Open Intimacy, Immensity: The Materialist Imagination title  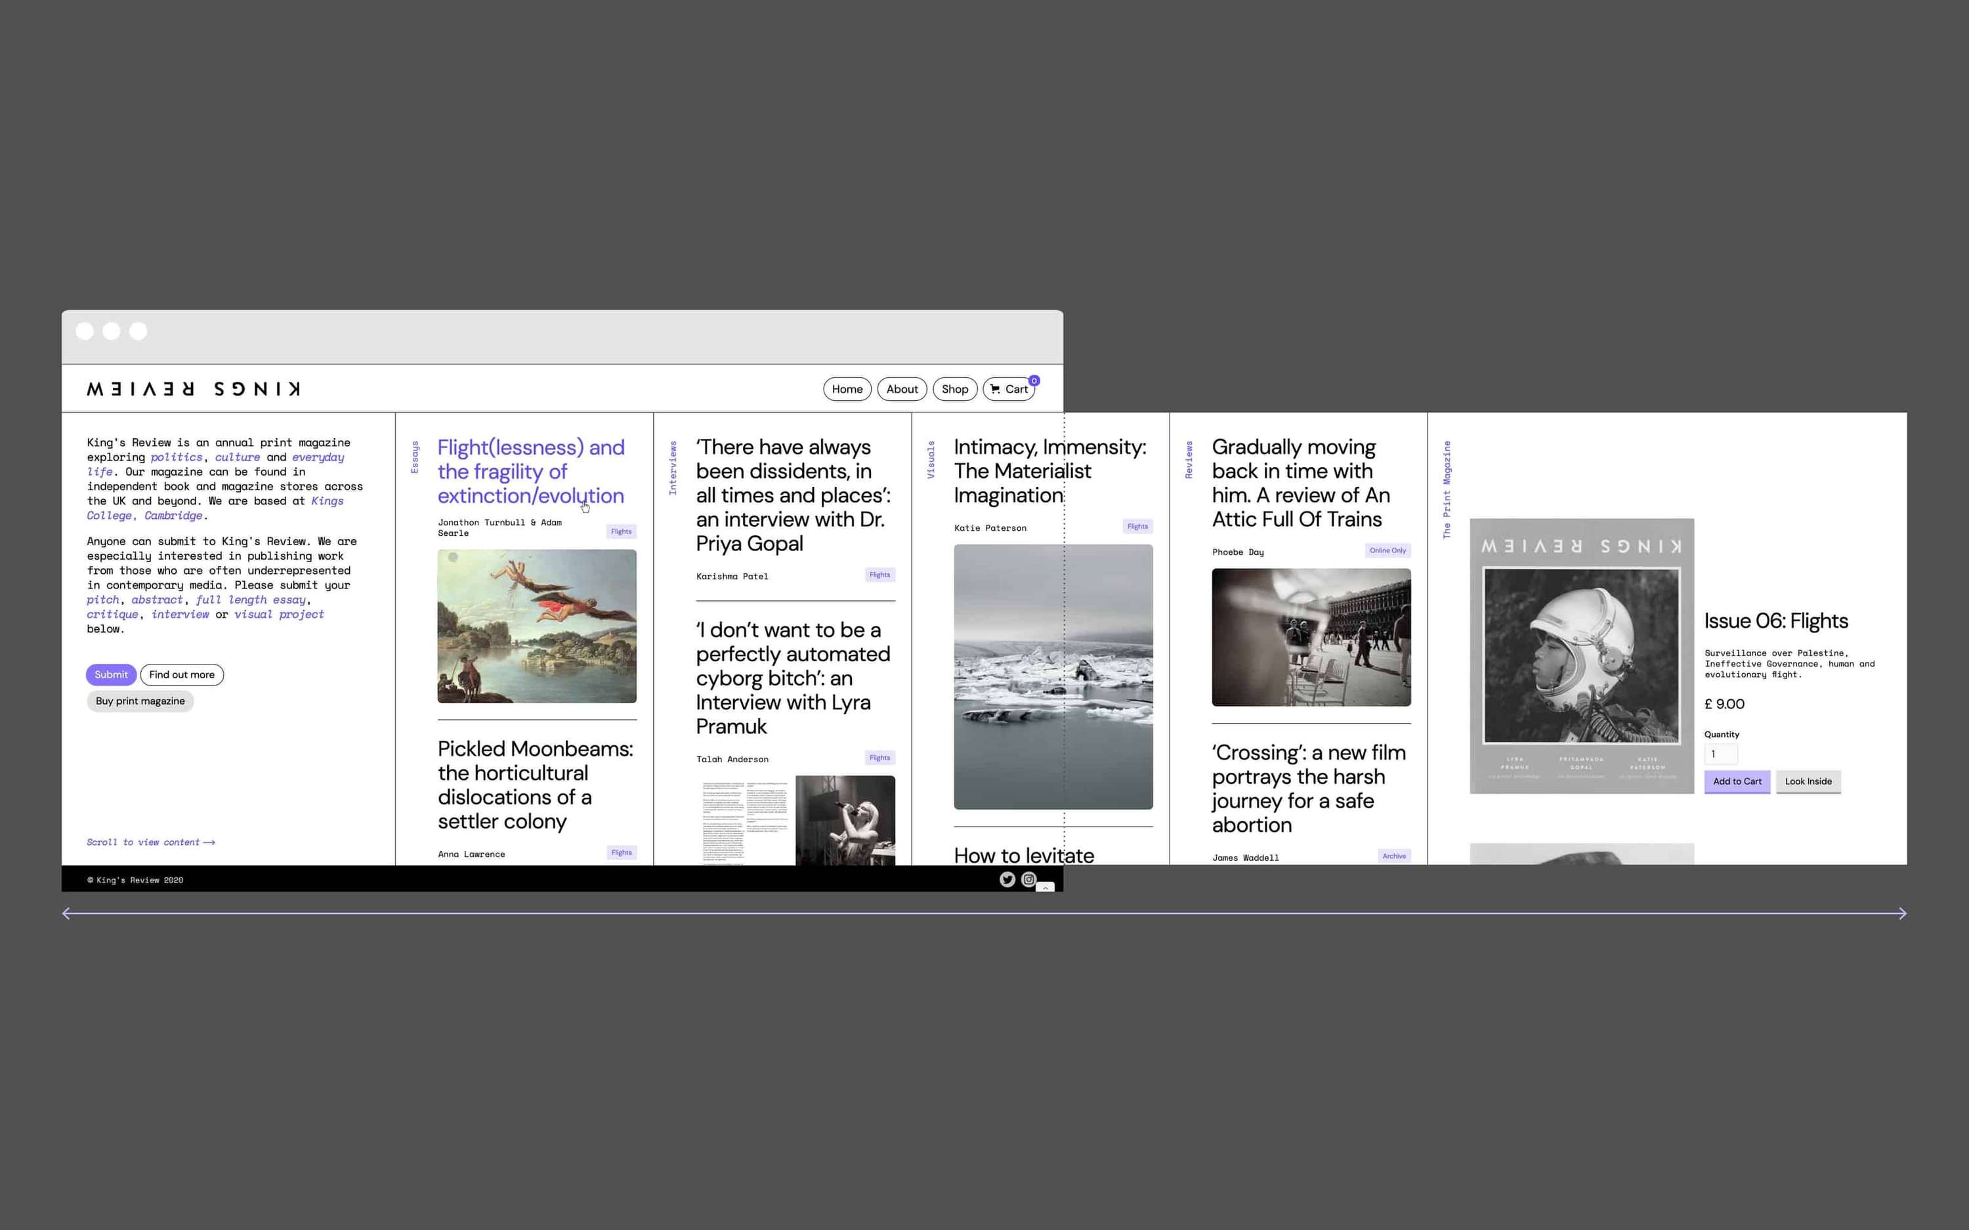(1049, 471)
